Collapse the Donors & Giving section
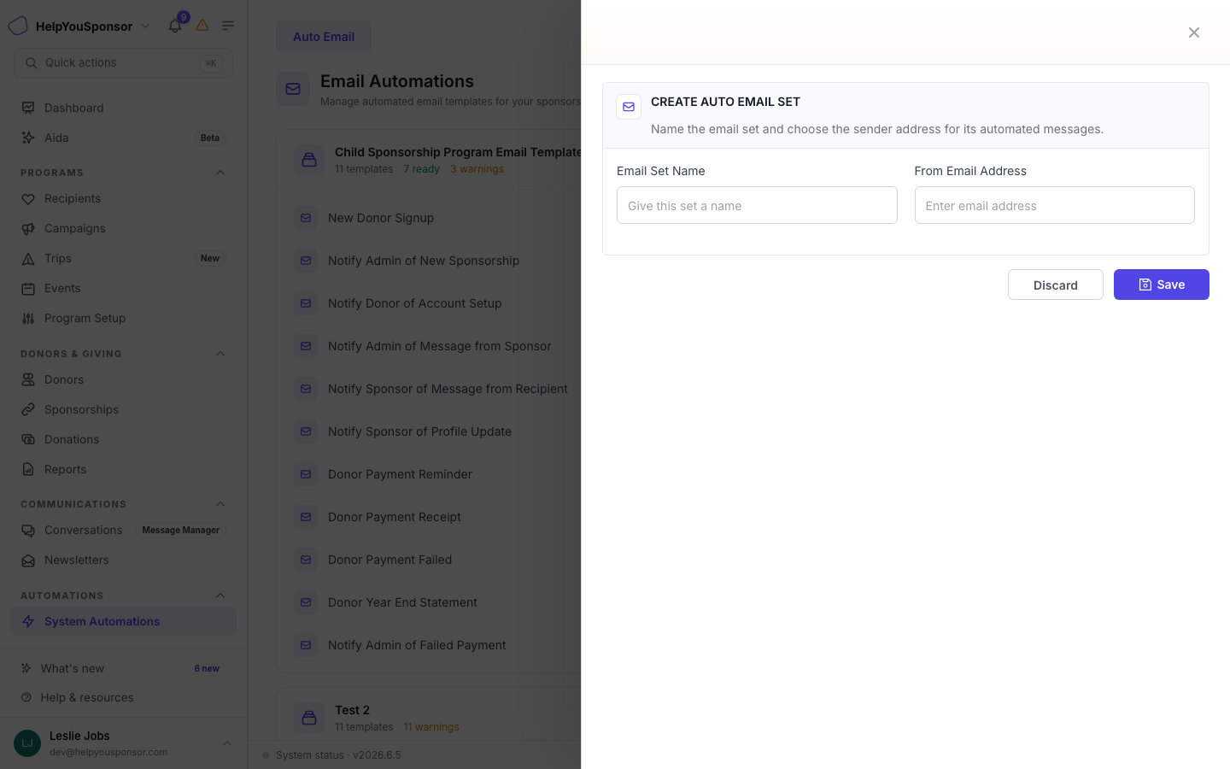Image resolution: width=1230 pixels, height=769 pixels. [220, 354]
